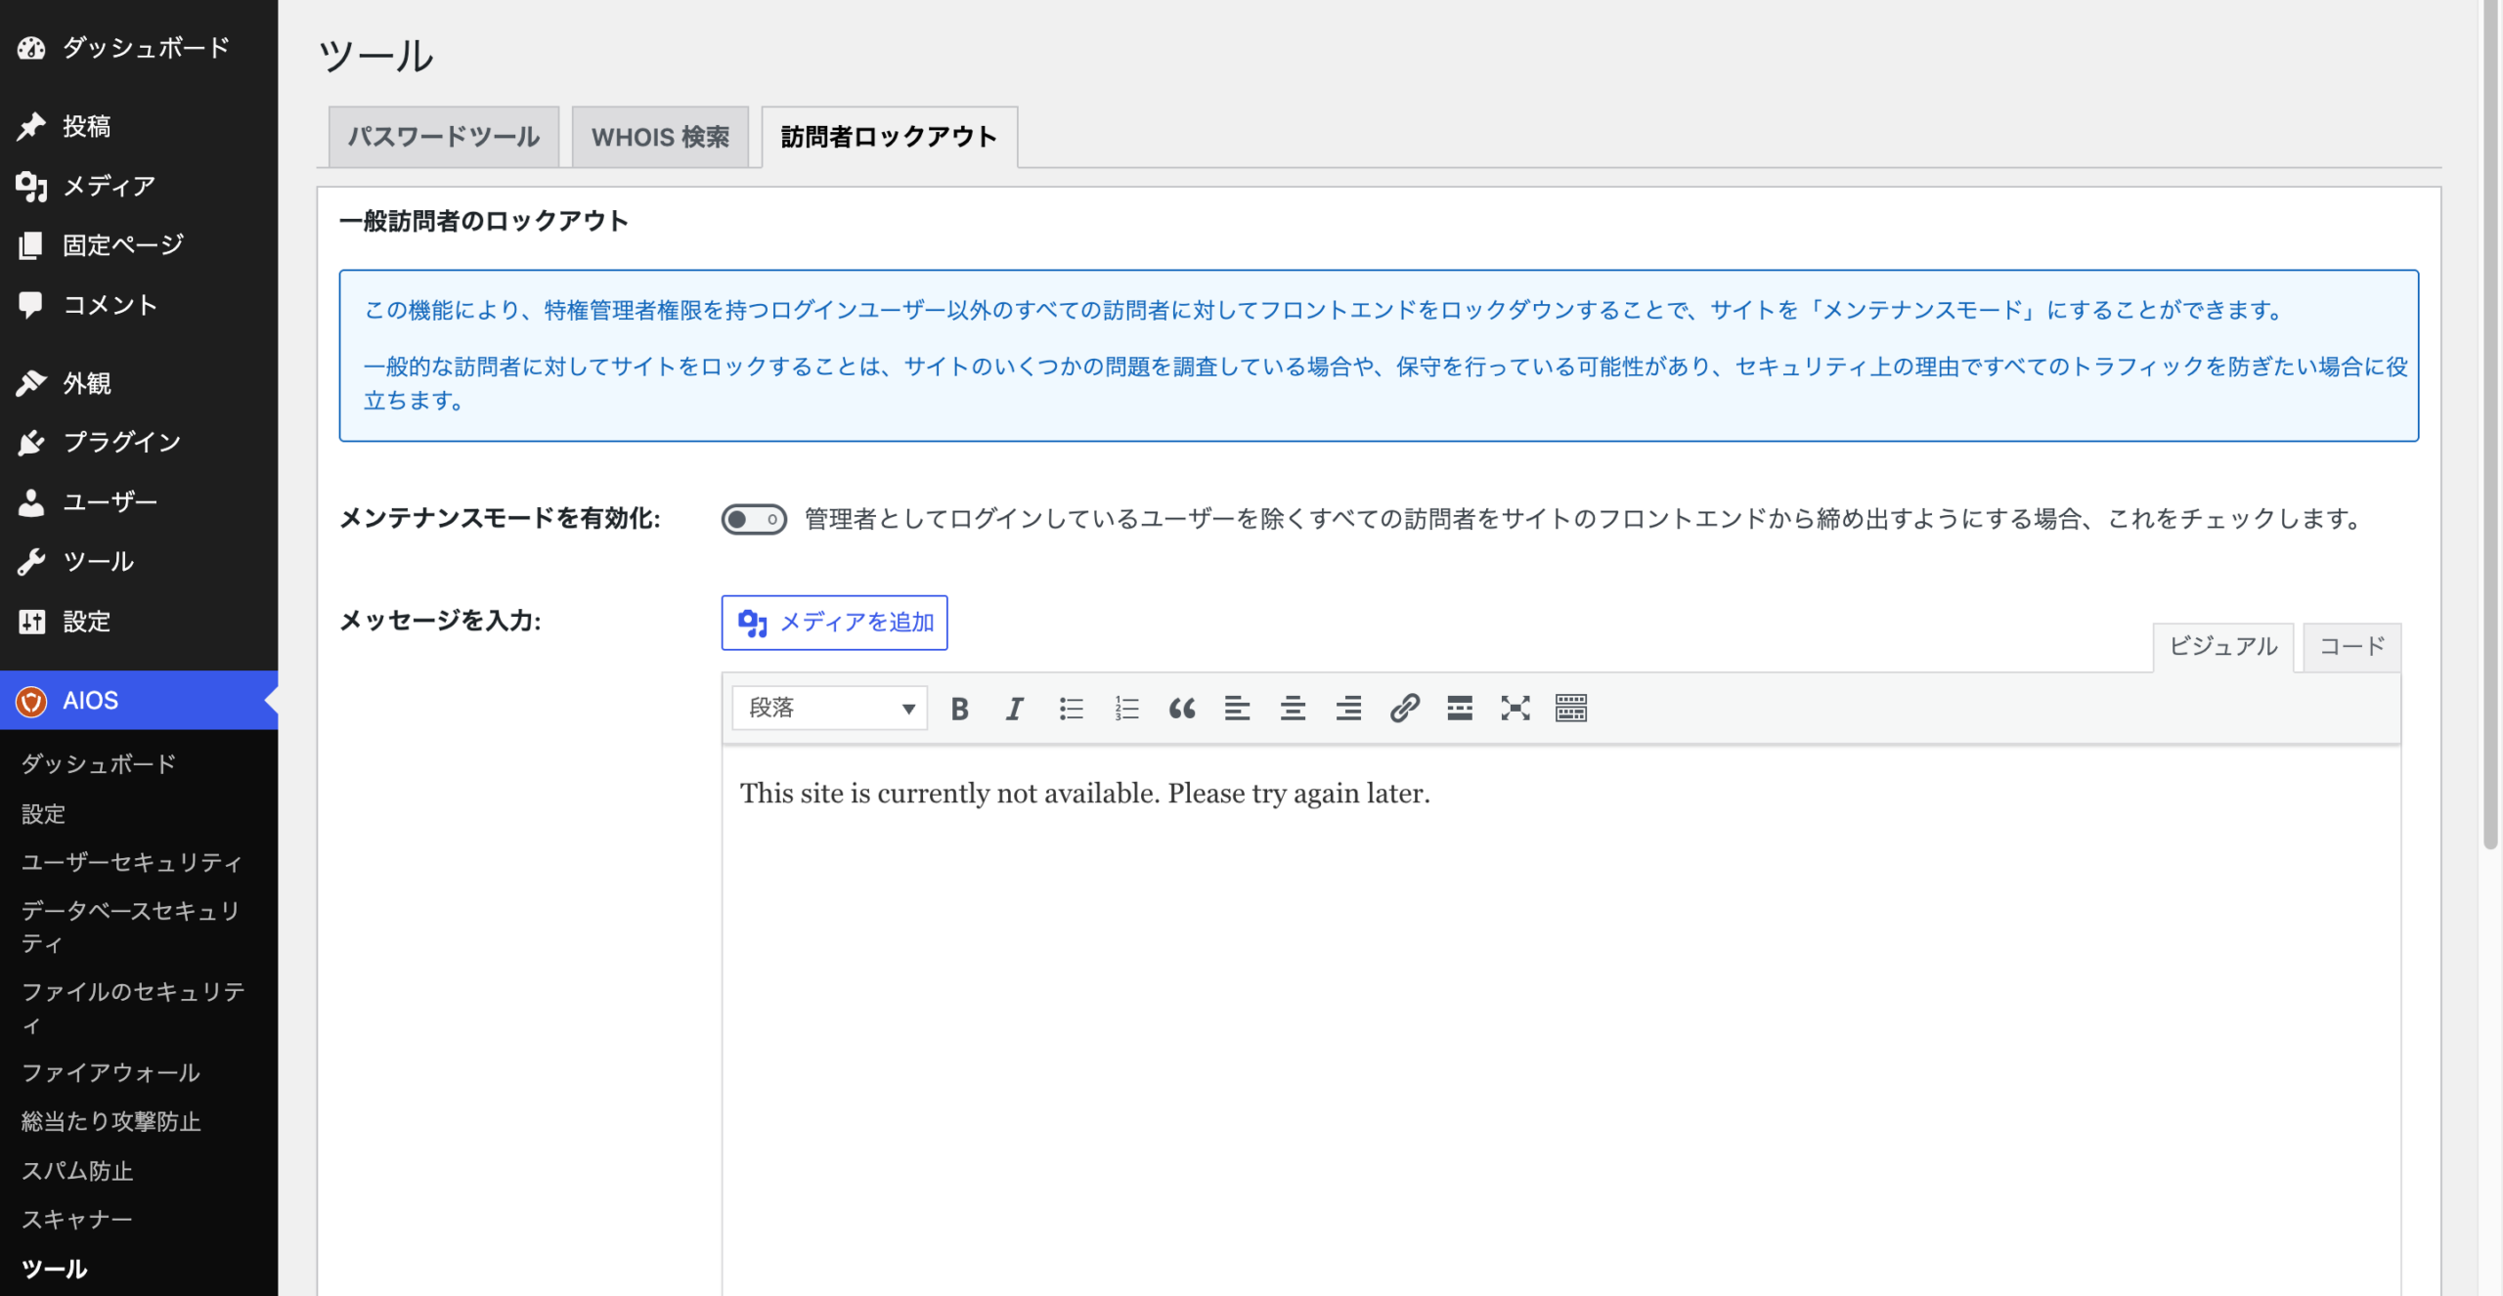Open 外観 in sidebar
The width and height of the screenshot is (2503, 1296).
(139, 382)
